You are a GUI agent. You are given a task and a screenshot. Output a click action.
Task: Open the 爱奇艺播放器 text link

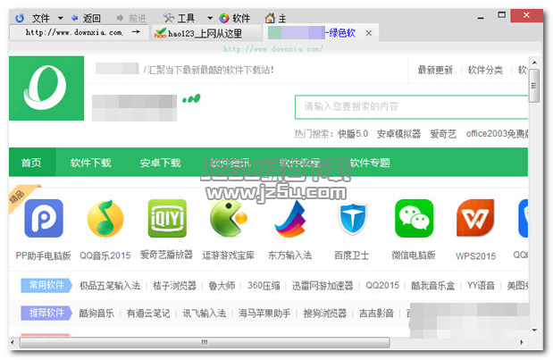click(166, 255)
